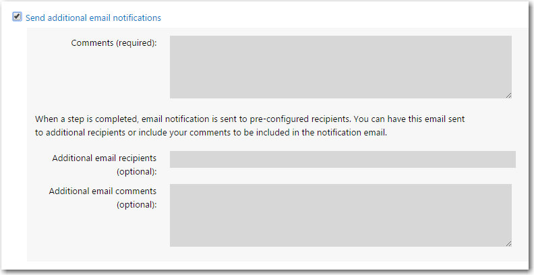Click inside the Comments (required) text area
The image size is (534, 275).
click(340, 67)
